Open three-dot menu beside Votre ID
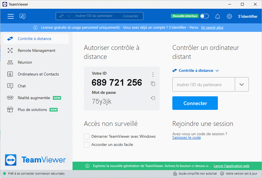 click(153, 75)
